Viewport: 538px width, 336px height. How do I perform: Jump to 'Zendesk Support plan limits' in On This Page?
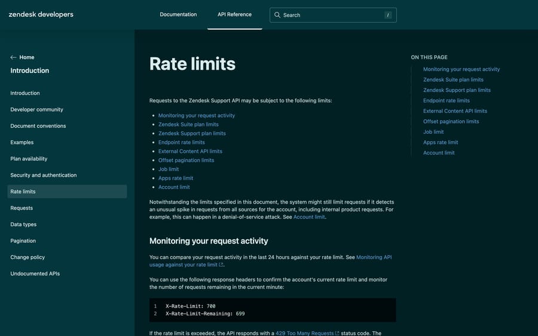[457, 90]
